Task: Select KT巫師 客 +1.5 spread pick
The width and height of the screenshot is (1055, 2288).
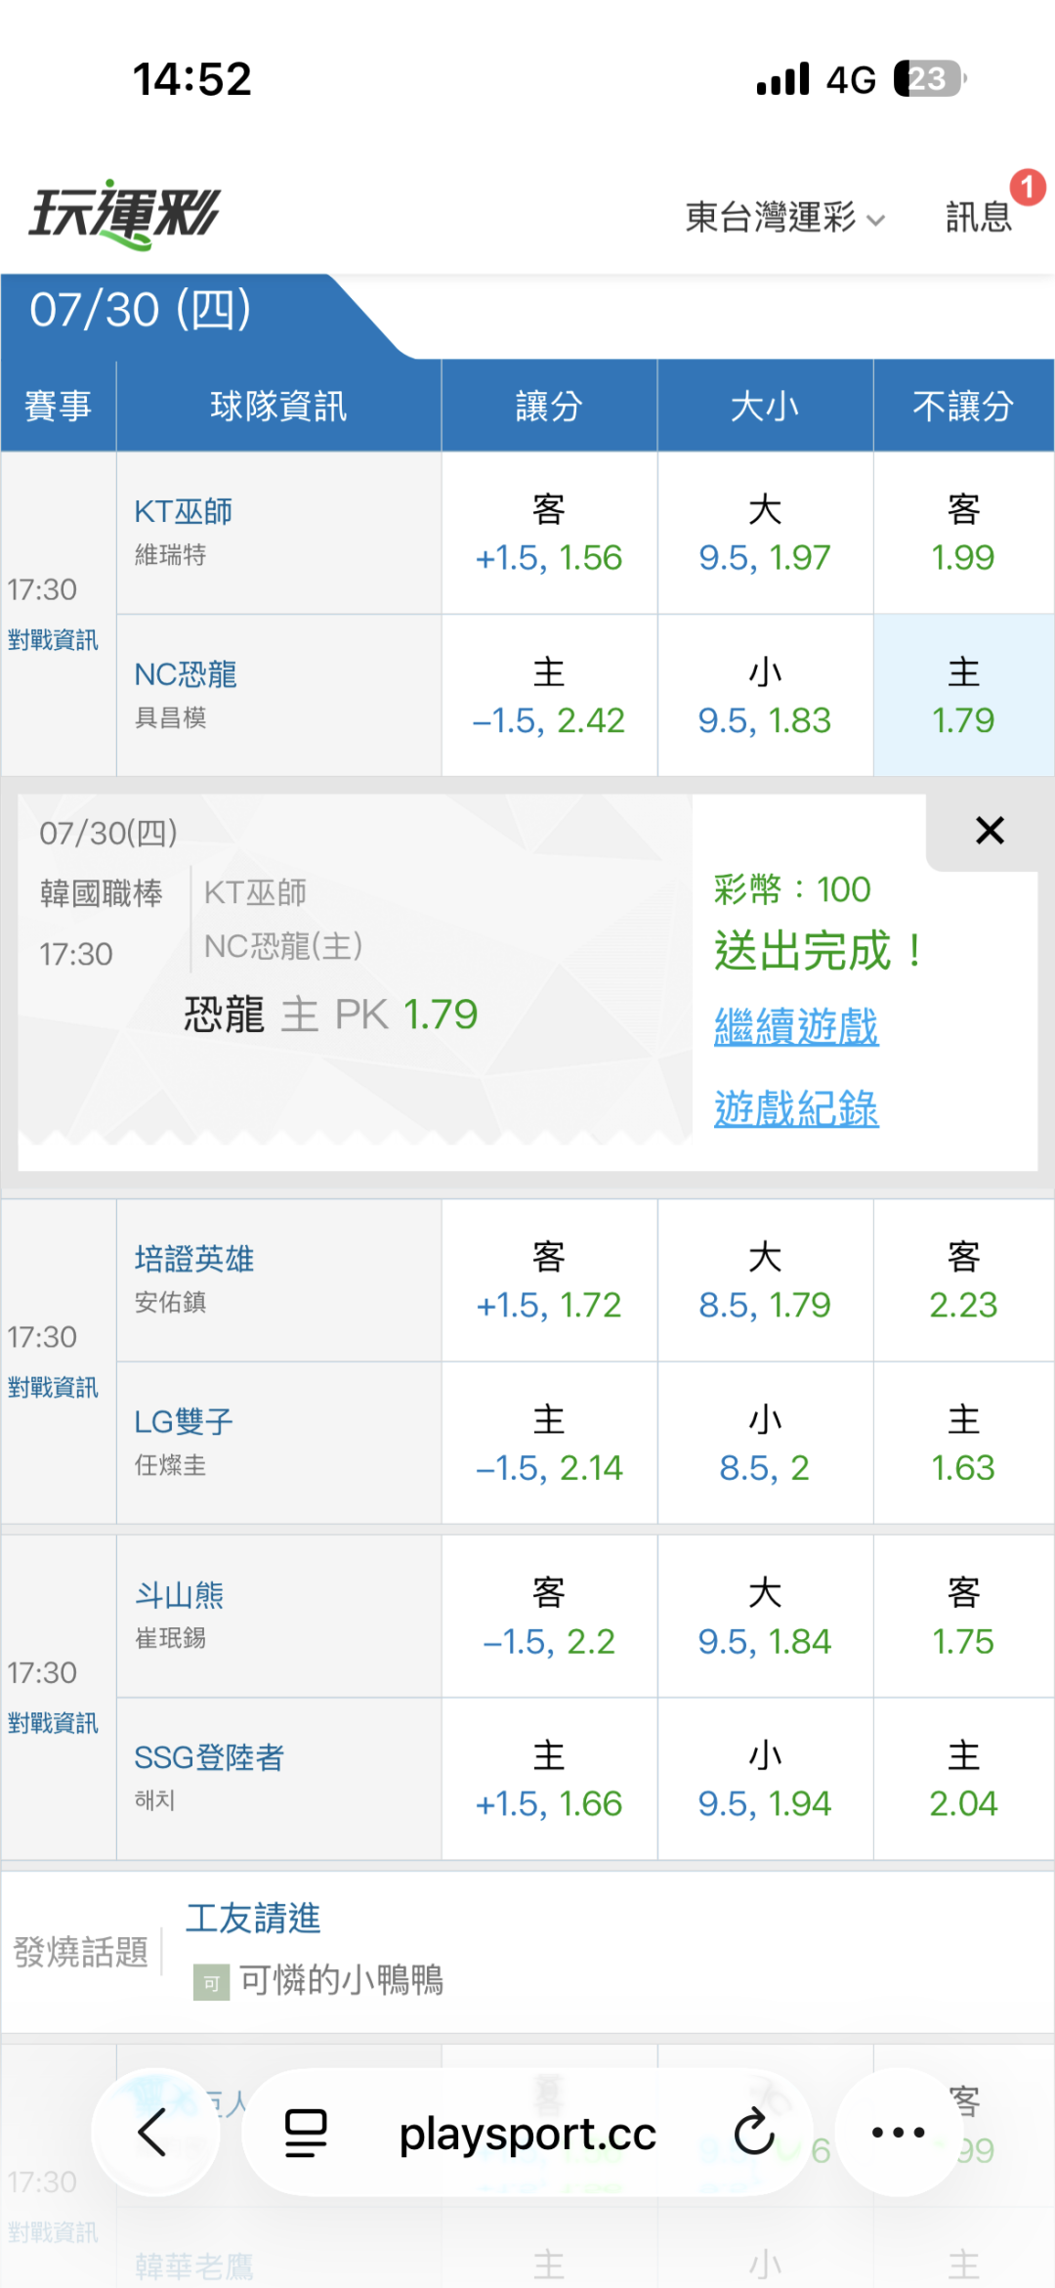Action: click(549, 534)
